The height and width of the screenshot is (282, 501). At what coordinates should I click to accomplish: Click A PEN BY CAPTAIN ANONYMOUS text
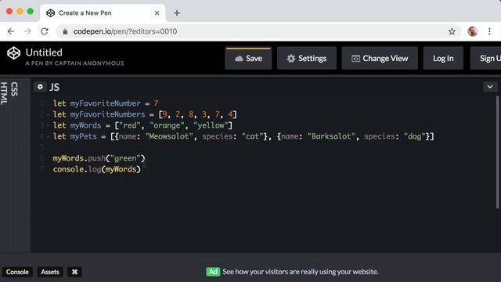coord(75,63)
